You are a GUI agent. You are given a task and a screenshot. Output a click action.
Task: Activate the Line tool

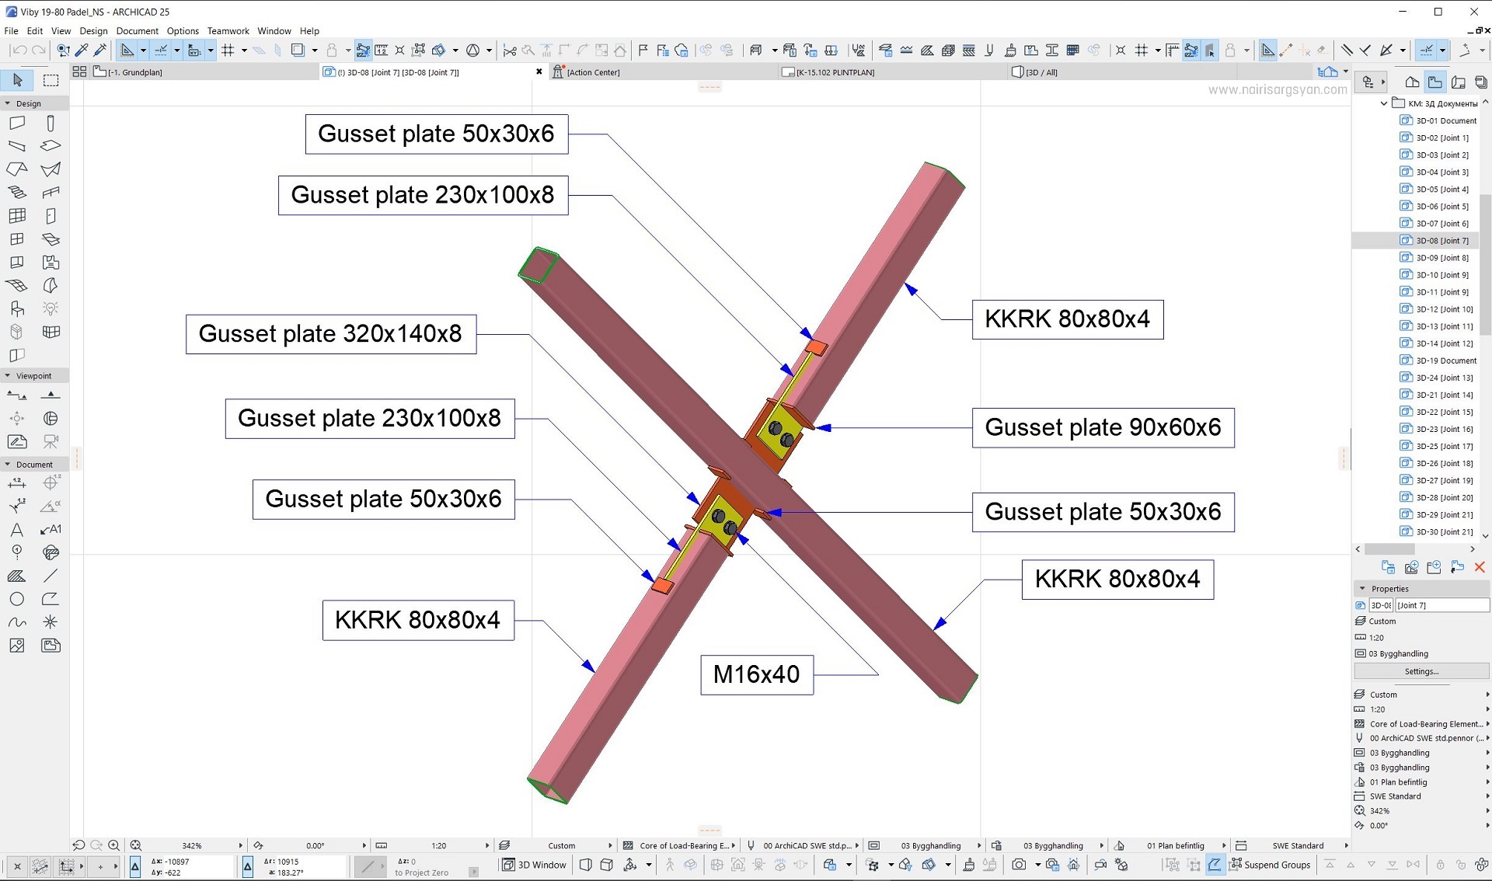pos(51,576)
